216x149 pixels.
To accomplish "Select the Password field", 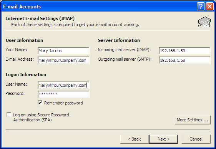I will pyautogui.click(x=63, y=94).
